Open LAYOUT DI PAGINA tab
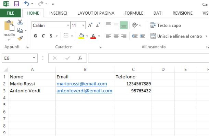 click(96, 13)
